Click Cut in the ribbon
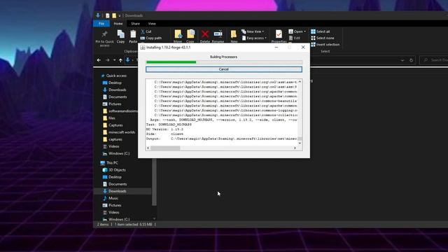Screen dimensions: 448x252 coord(146,31)
